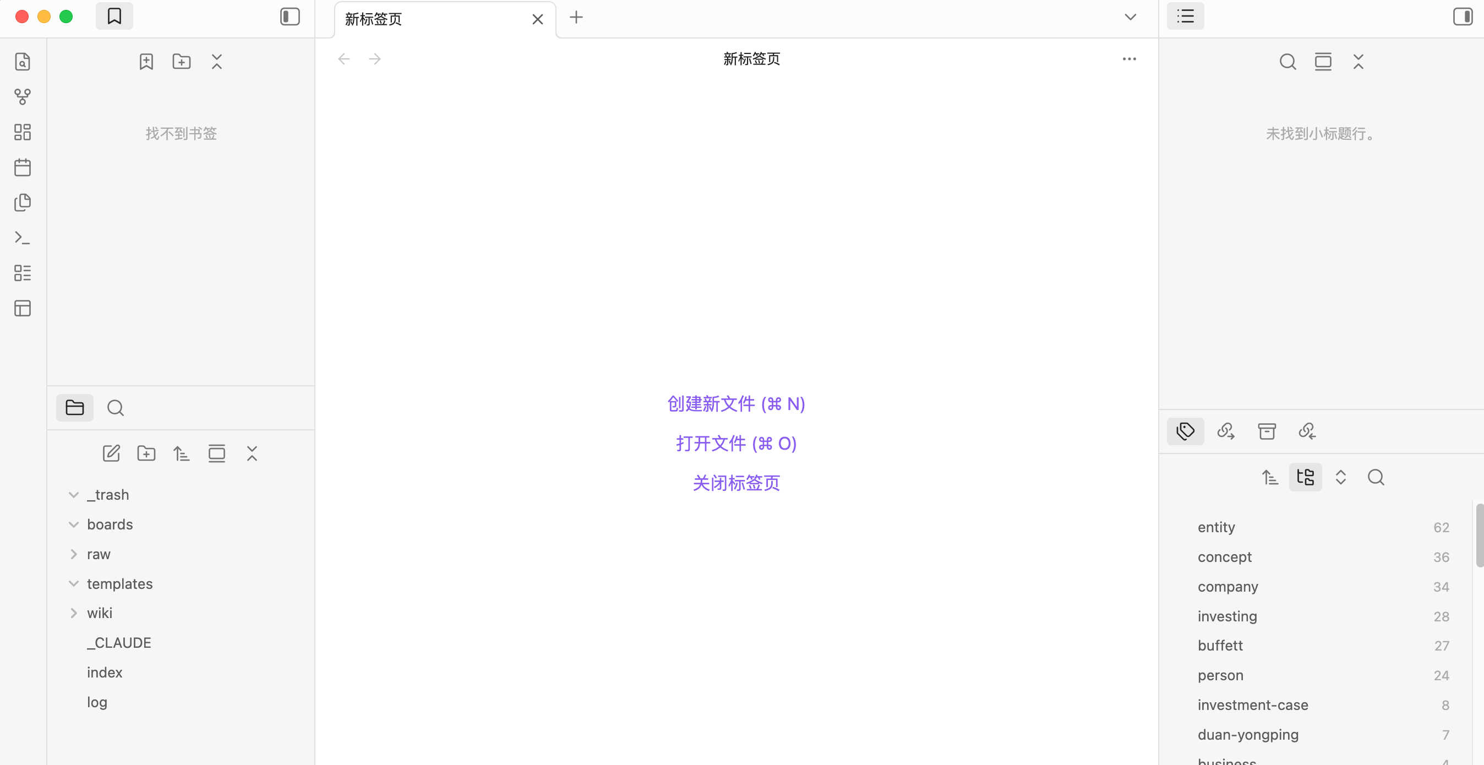Image resolution: width=1484 pixels, height=765 pixels.
Task: Open the command palette terminal icon
Action: coord(23,238)
